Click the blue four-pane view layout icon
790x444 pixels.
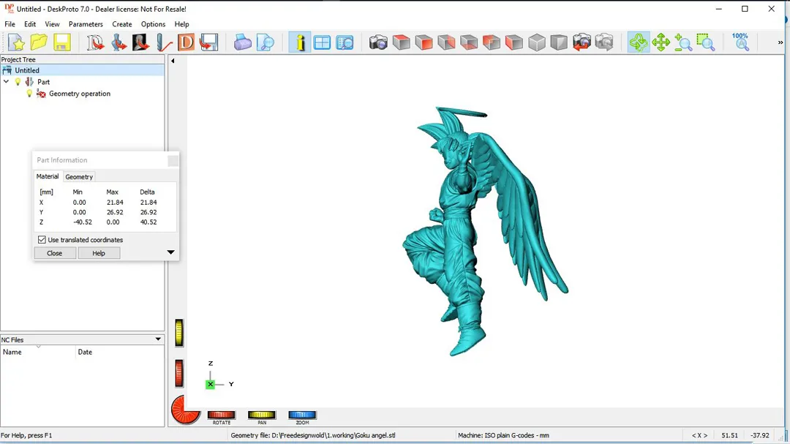[x=322, y=42]
